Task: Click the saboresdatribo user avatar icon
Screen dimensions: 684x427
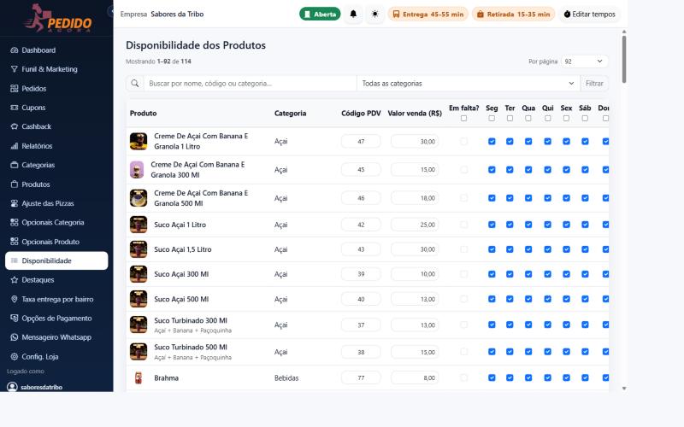Action: click(x=12, y=387)
